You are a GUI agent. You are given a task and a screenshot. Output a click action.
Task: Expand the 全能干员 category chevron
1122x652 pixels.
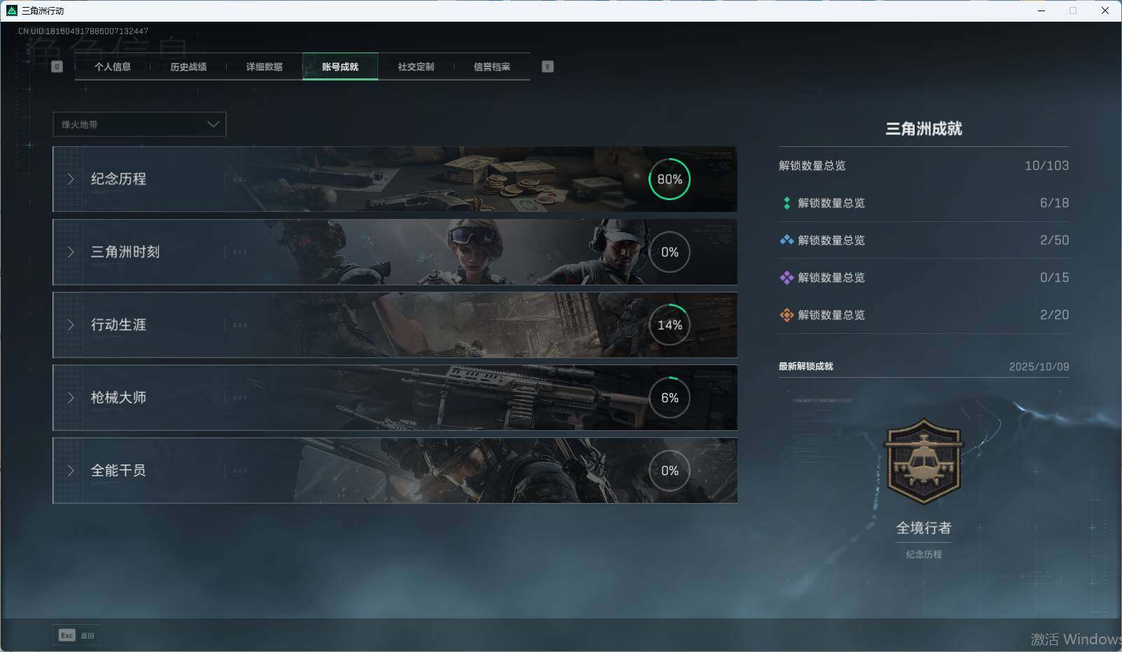point(71,470)
